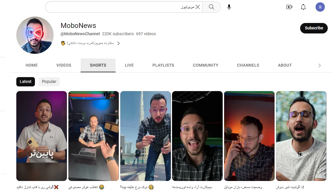Open the short with man holding yellow phone

point(42,136)
